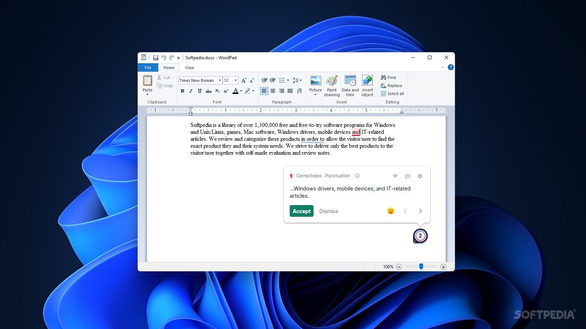Click Grammarly floating badge showing 2

(x=420, y=236)
